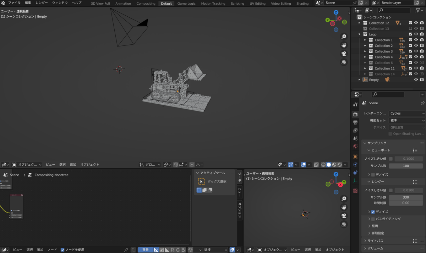Pin the node tree in compositor header

pos(126,250)
